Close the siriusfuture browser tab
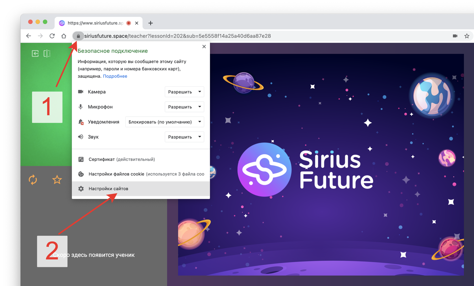 [137, 23]
